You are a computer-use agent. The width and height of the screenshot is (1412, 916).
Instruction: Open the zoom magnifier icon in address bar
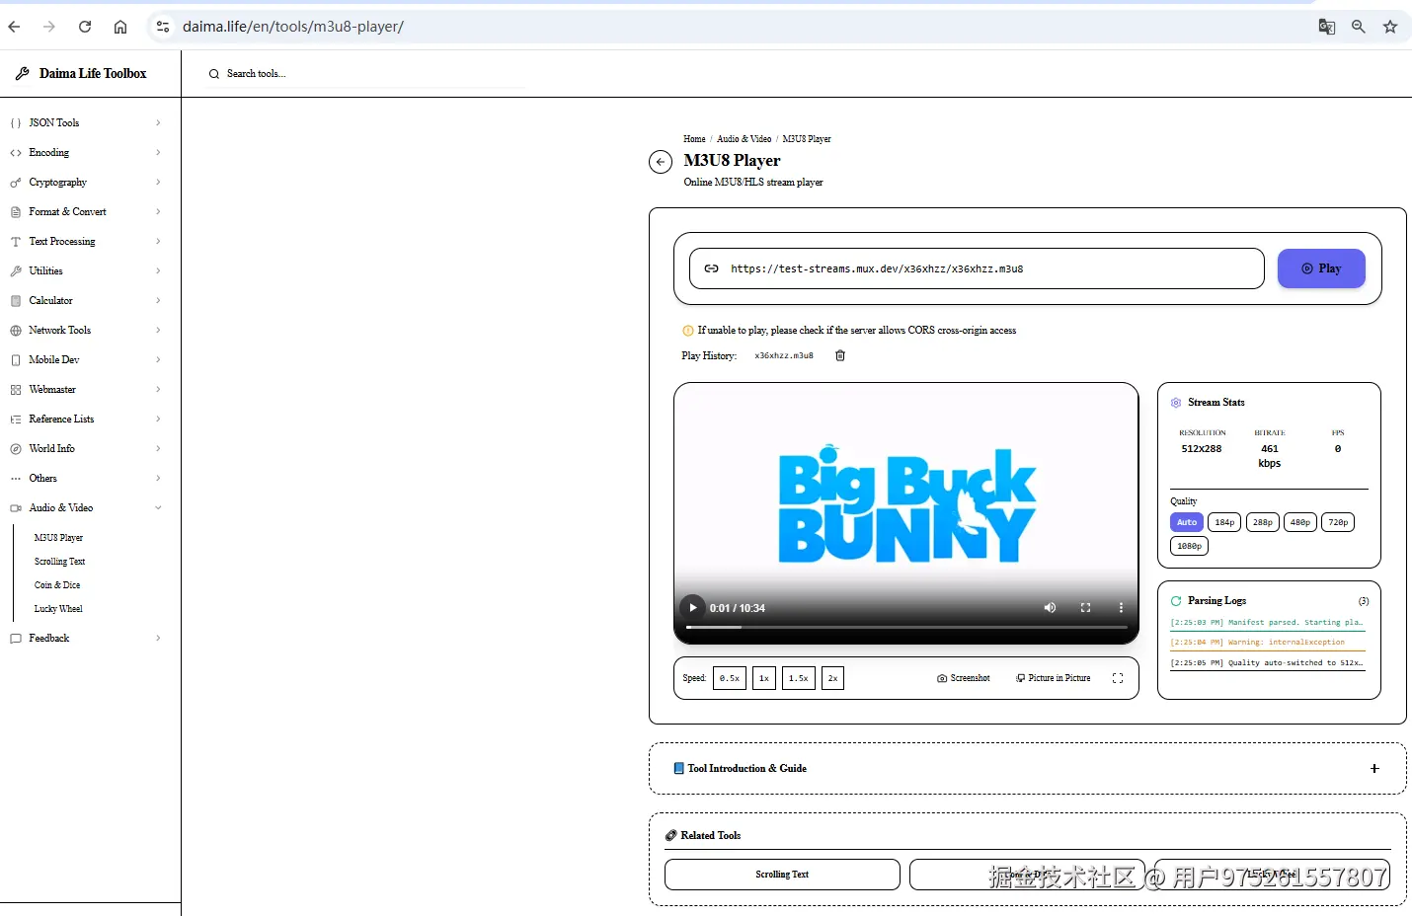tap(1359, 27)
